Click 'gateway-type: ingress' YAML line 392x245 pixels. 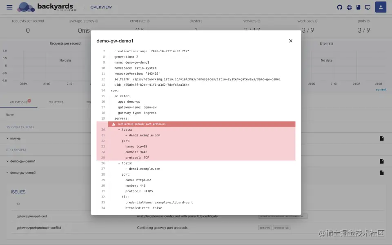click(x=137, y=113)
